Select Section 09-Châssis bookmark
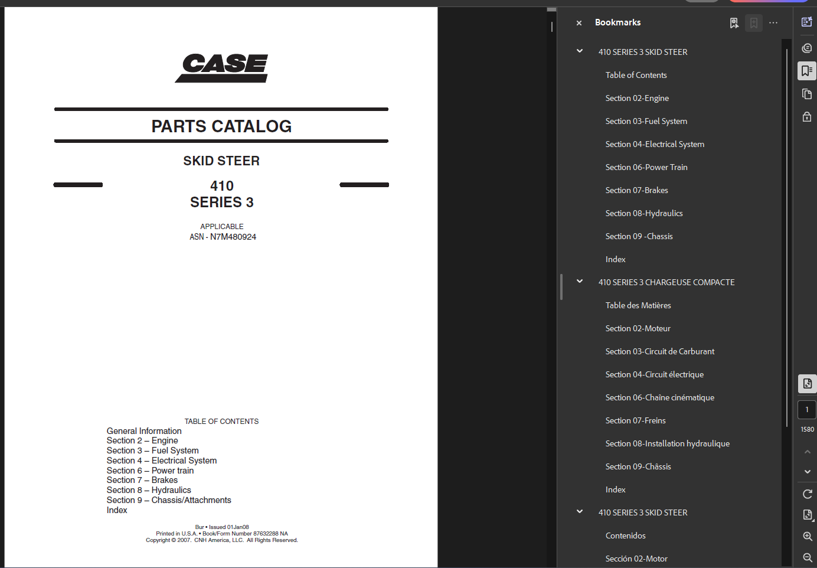Image resolution: width=817 pixels, height=568 pixels. point(638,466)
